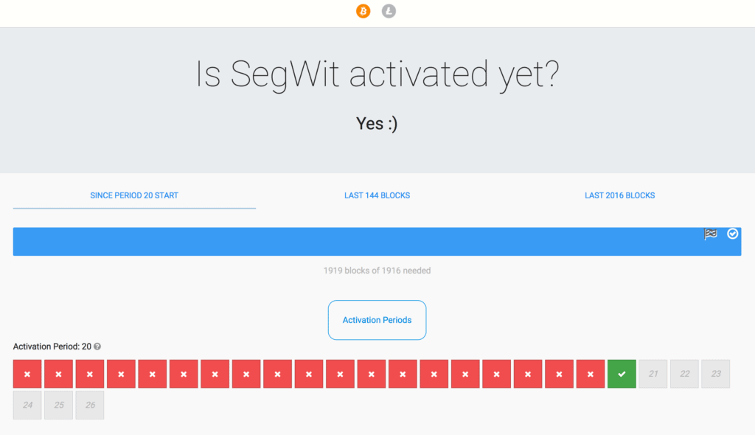Select the gray period 21 box
755x435 pixels.
pyautogui.click(x=653, y=374)
